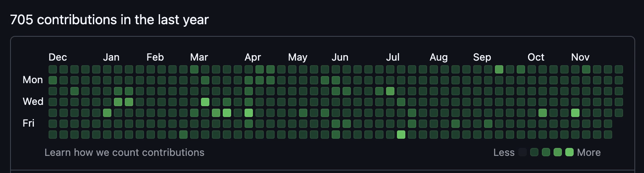Click the 'Jul' month label

(x=393, y=57)
